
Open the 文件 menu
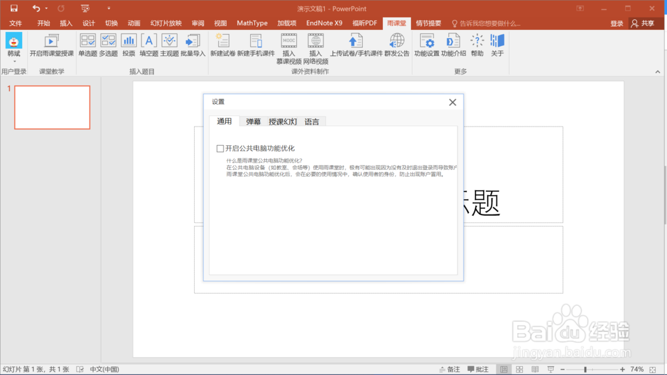[16, 23]
